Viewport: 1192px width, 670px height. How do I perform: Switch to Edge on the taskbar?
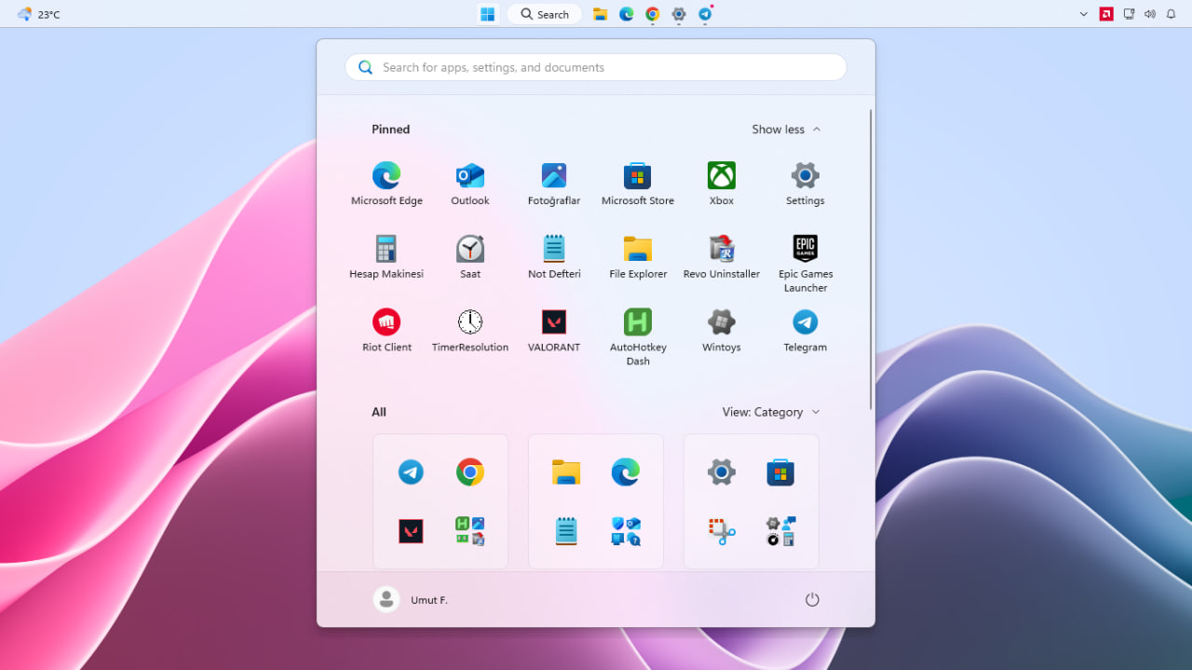click(627, 14)
